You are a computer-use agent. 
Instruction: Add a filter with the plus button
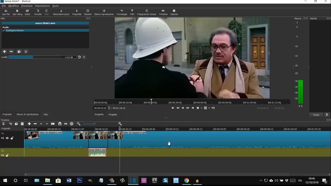tap(4, 52)
